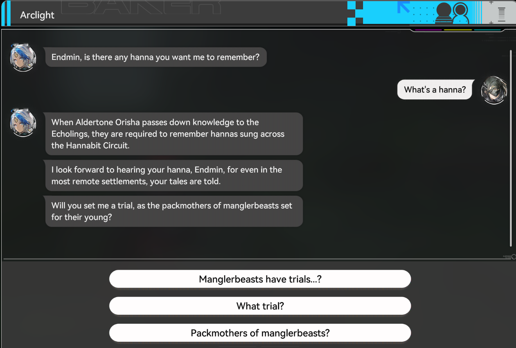Image resolution: width=516 pixels, height=348 pixels.
Task: Click the "Arclight" chat title
Action: (x=37, y=15)
